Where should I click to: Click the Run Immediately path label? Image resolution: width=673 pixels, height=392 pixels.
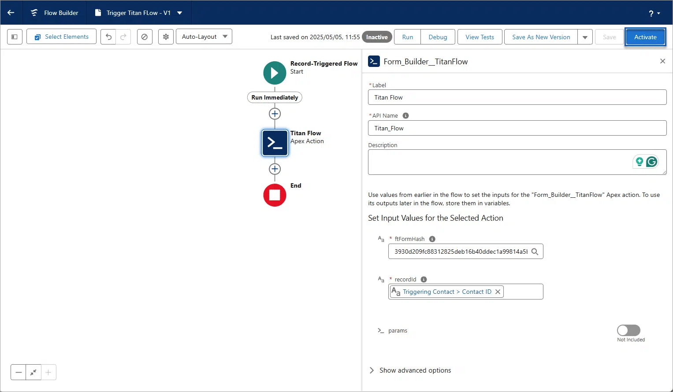point(275,97)
